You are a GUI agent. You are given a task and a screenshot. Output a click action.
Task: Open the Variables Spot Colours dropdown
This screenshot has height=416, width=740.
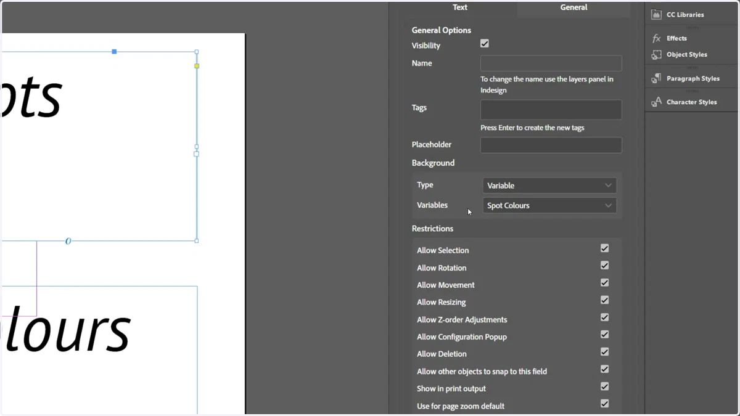coord(549,205)
